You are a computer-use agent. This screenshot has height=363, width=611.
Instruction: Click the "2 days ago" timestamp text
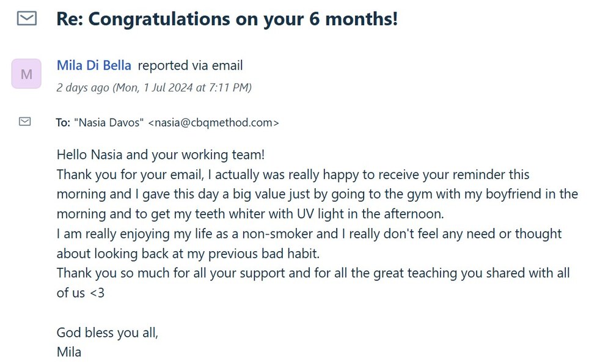[x=82, y=87]
